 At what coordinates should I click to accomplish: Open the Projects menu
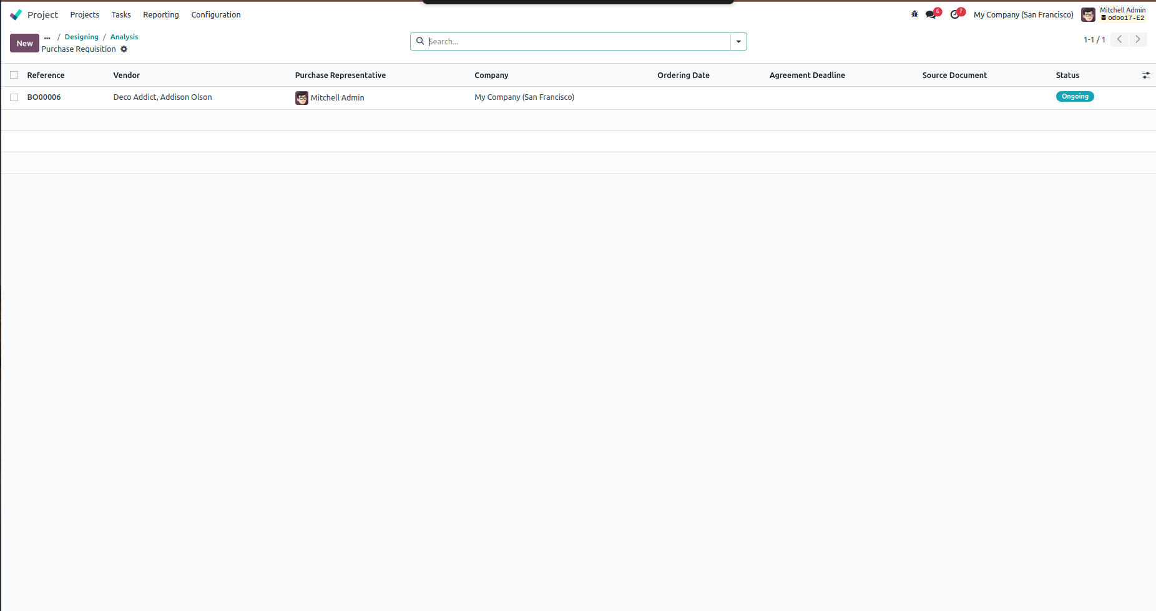click(84, 14)
